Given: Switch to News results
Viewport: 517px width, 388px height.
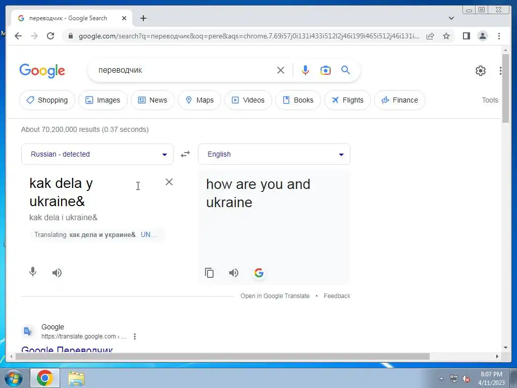Looking at the screenshot, I should click(152, 100).
